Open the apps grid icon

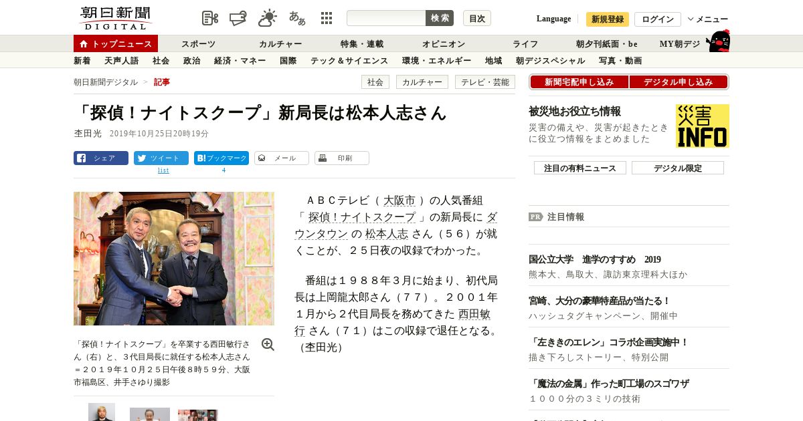[327, 18]
